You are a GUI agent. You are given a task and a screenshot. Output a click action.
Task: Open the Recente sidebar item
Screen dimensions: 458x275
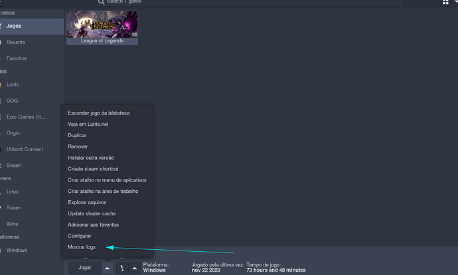16,42
